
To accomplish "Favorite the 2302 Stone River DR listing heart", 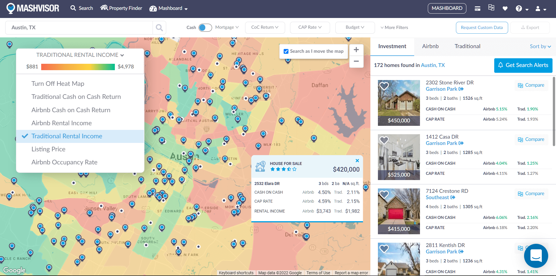I will coord(384,86).
